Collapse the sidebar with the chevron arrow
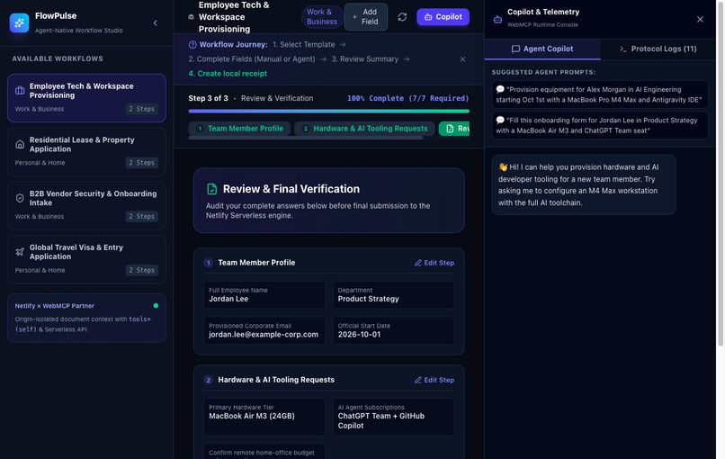Image resolution: width=725 pixels, height=459 pixels. 156,22
